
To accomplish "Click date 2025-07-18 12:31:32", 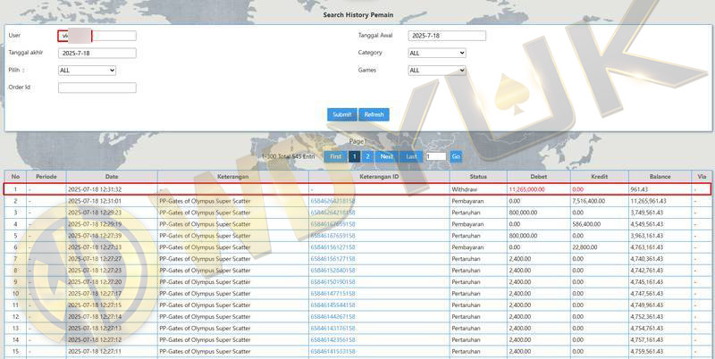I will click(95, 189).
